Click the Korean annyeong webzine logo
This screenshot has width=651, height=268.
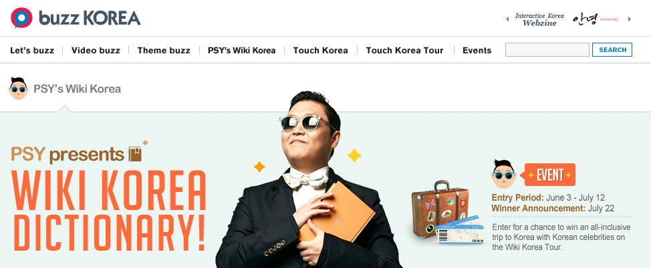point(596,19)
